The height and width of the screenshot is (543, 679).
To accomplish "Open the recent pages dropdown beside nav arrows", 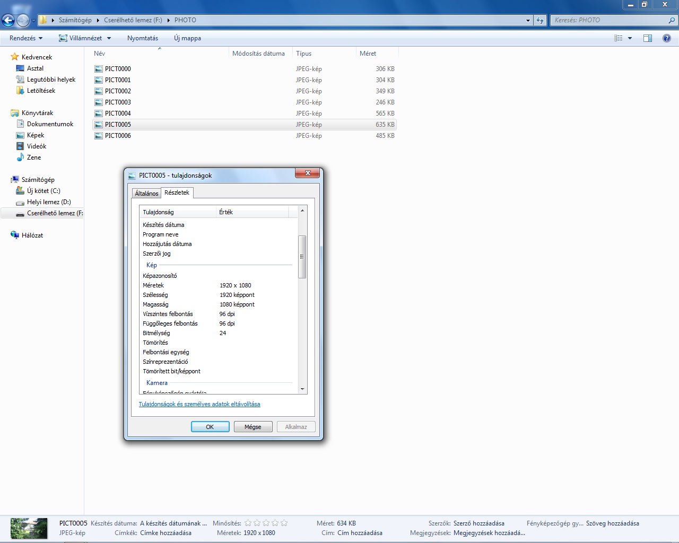I will click(x=33, y=21).
